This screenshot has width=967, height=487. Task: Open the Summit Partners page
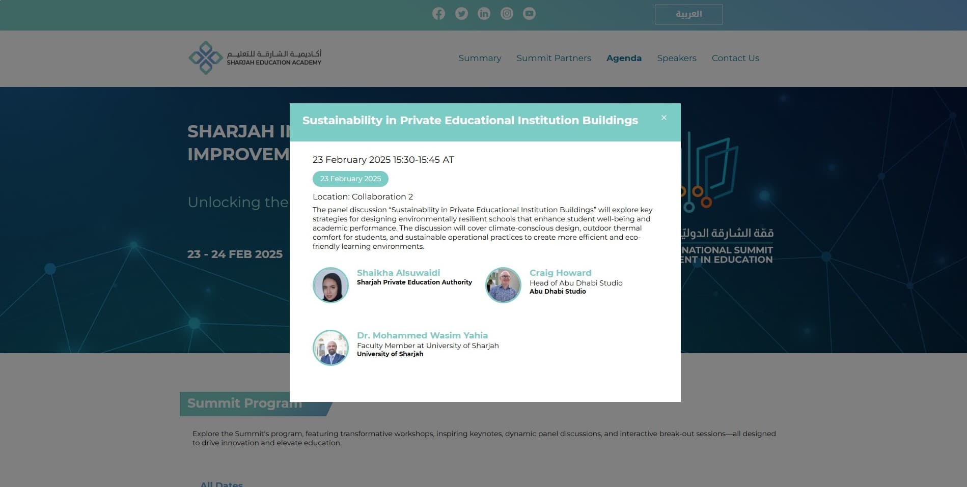[554, 58]
